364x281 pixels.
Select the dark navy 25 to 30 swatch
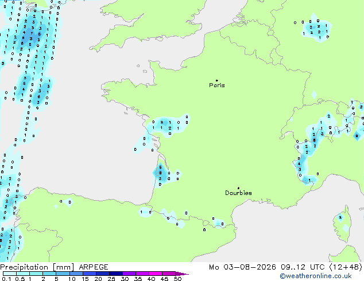(x=116, y=274)
